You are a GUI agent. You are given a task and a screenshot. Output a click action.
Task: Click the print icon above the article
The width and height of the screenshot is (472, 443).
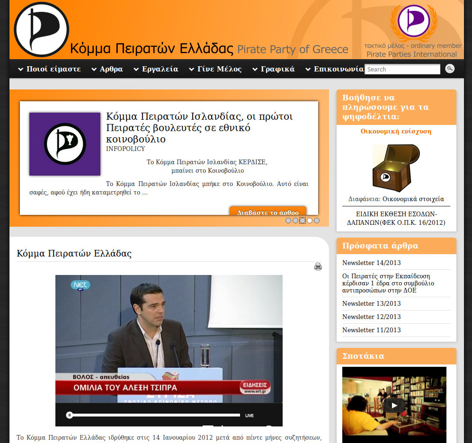(318, 266)
